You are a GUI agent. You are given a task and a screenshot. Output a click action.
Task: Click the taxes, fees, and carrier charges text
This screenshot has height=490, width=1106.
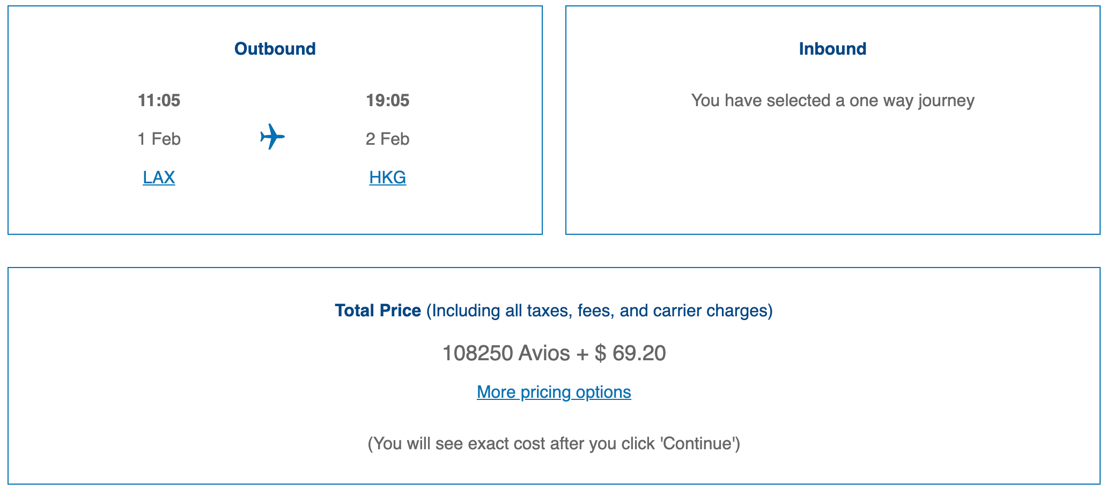600,310
